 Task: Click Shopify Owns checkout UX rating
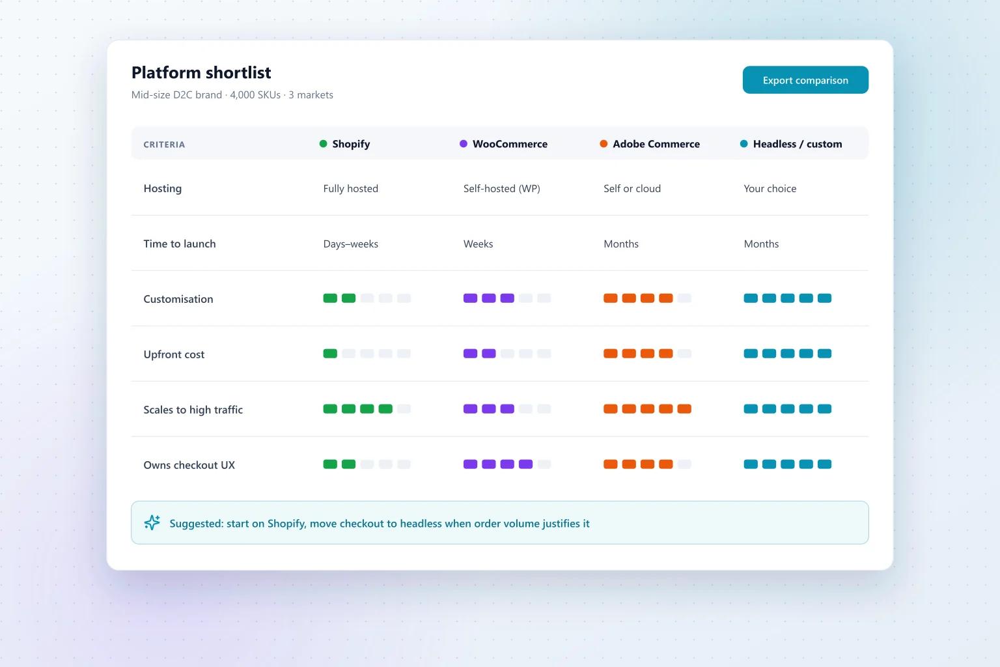367,464
